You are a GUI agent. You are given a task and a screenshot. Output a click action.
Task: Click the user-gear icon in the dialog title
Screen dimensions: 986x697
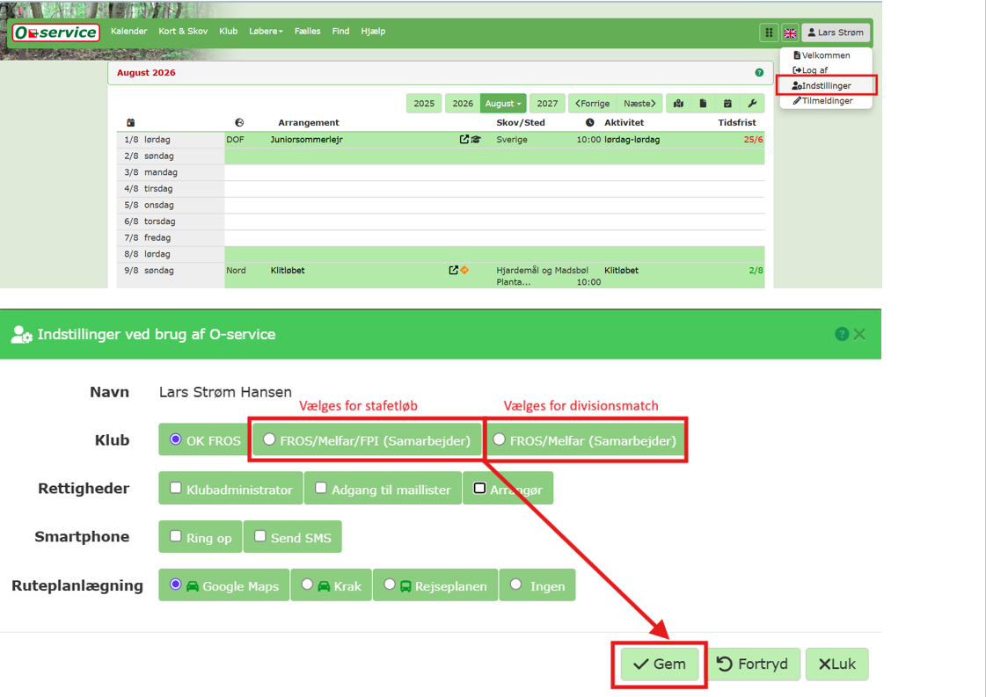(x=21, y=334)
